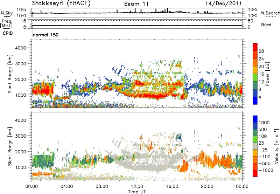
Task: Click the -25 tick on velocity colorbar
Action: [x=264, y=150]
